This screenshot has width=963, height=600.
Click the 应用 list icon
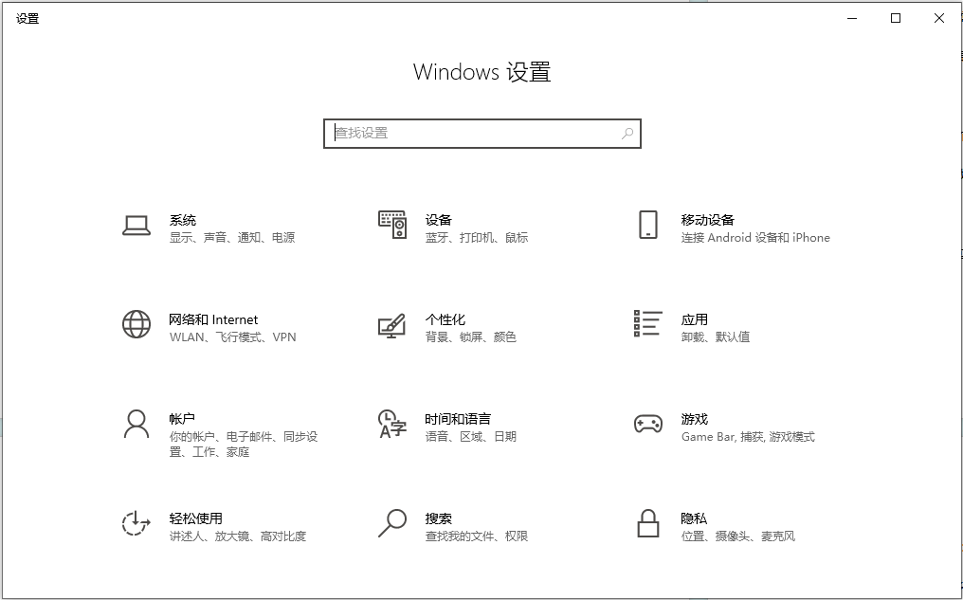[x=648, y=323]
